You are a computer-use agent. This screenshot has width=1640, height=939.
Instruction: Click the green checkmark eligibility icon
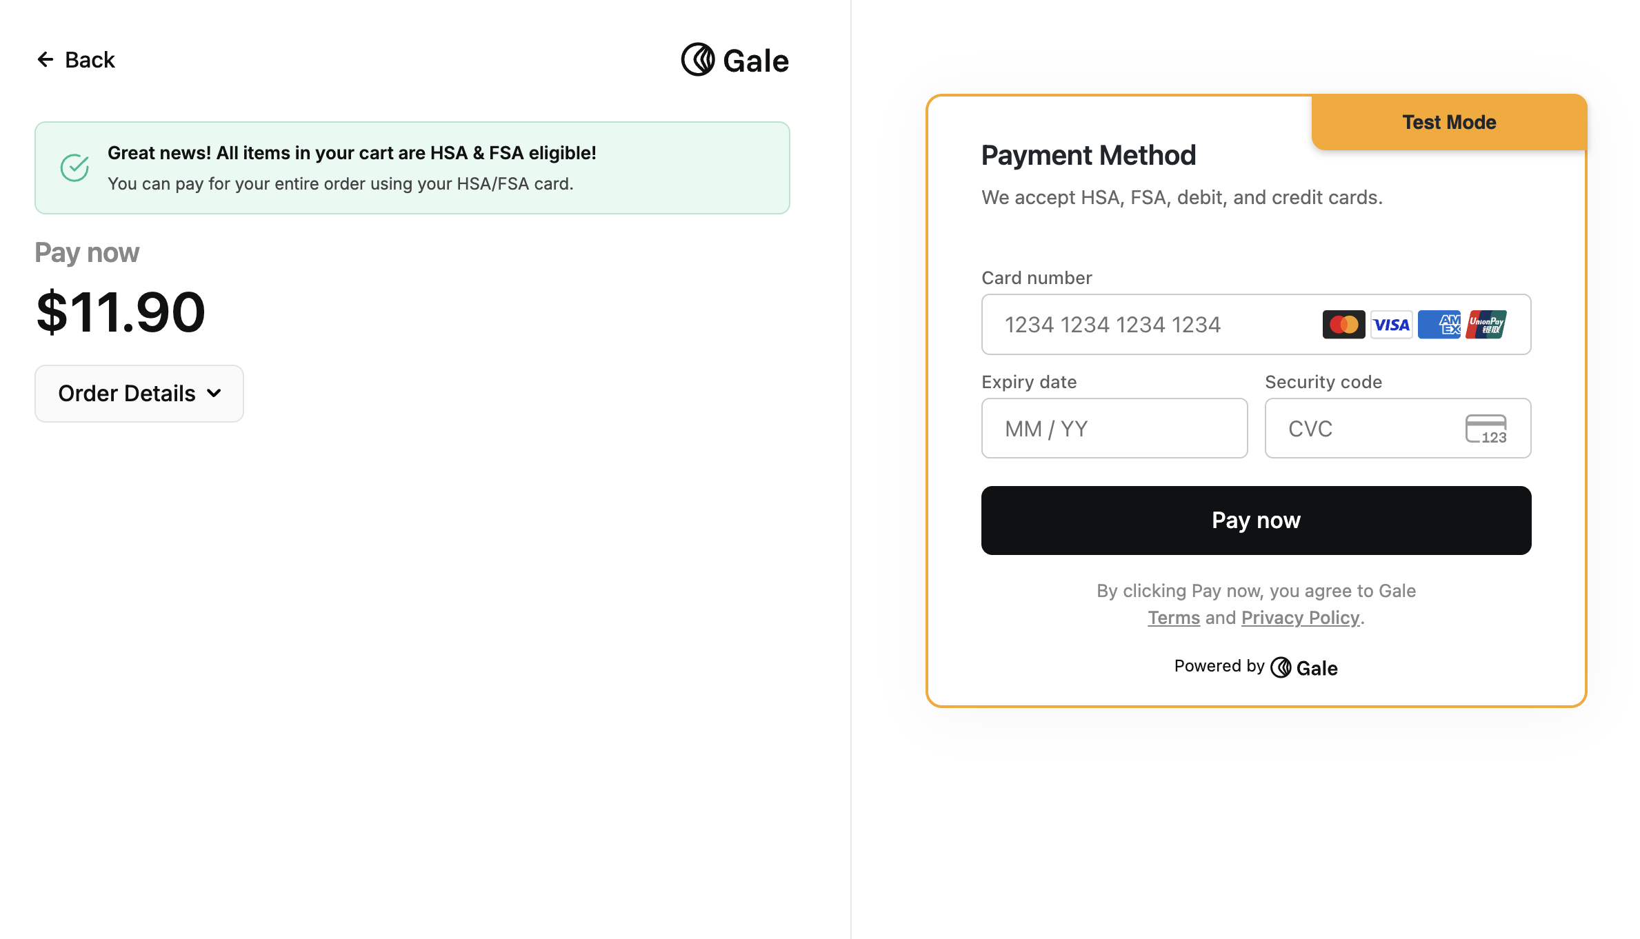74,168
